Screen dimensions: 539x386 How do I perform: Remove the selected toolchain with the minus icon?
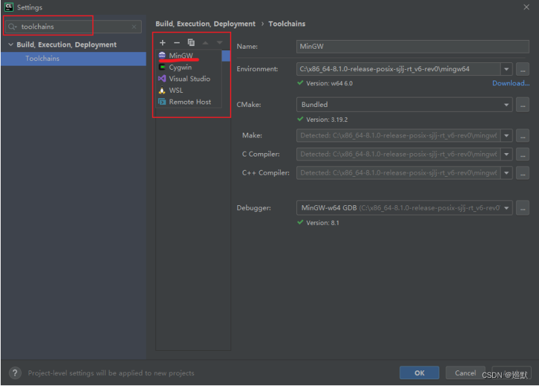pos(177,43)
